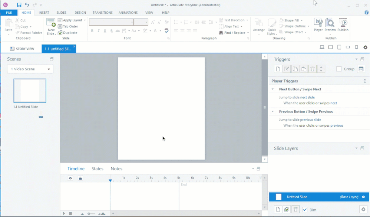Enable the Group checkbox in Triggers
Image resolution: width=370 pixels, height=217 pixels.
[x=339, y=69]
